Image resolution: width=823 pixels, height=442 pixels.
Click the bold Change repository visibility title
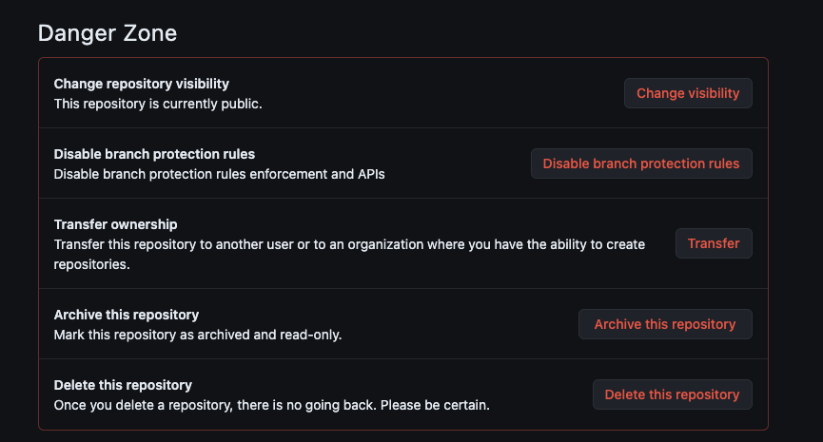[141, 84]
